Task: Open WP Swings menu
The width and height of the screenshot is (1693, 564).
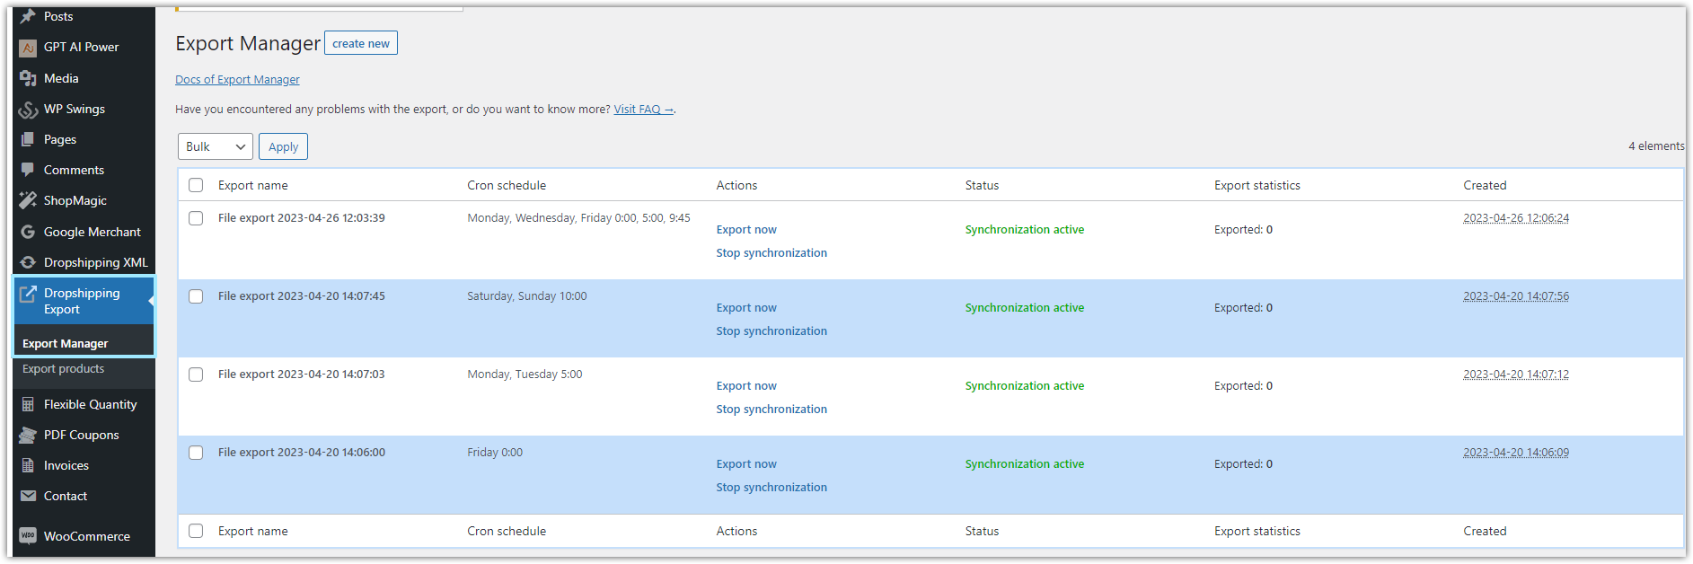Action: [75, 109]
